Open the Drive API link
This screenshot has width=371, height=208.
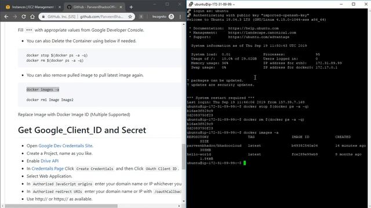(x=50, y=161)
